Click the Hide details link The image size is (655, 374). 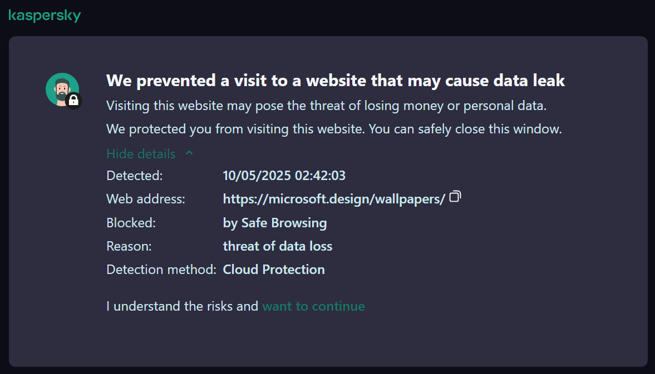coord(141,154)
